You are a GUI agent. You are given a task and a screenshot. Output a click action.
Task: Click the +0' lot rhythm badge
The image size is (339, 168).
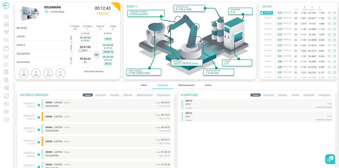(108, 64)
